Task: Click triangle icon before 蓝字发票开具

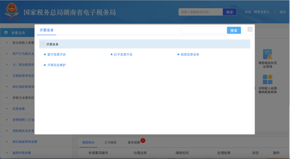Action: coord(45,54)
